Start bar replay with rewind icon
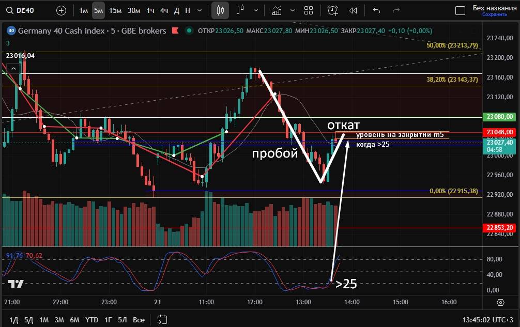 [353, 10]
